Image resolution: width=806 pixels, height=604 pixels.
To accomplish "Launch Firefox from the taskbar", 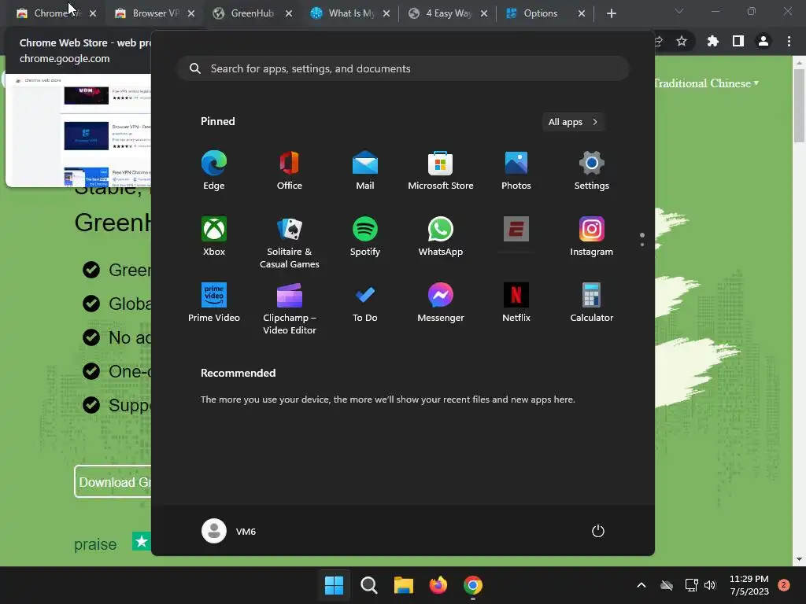I will 438,585.
